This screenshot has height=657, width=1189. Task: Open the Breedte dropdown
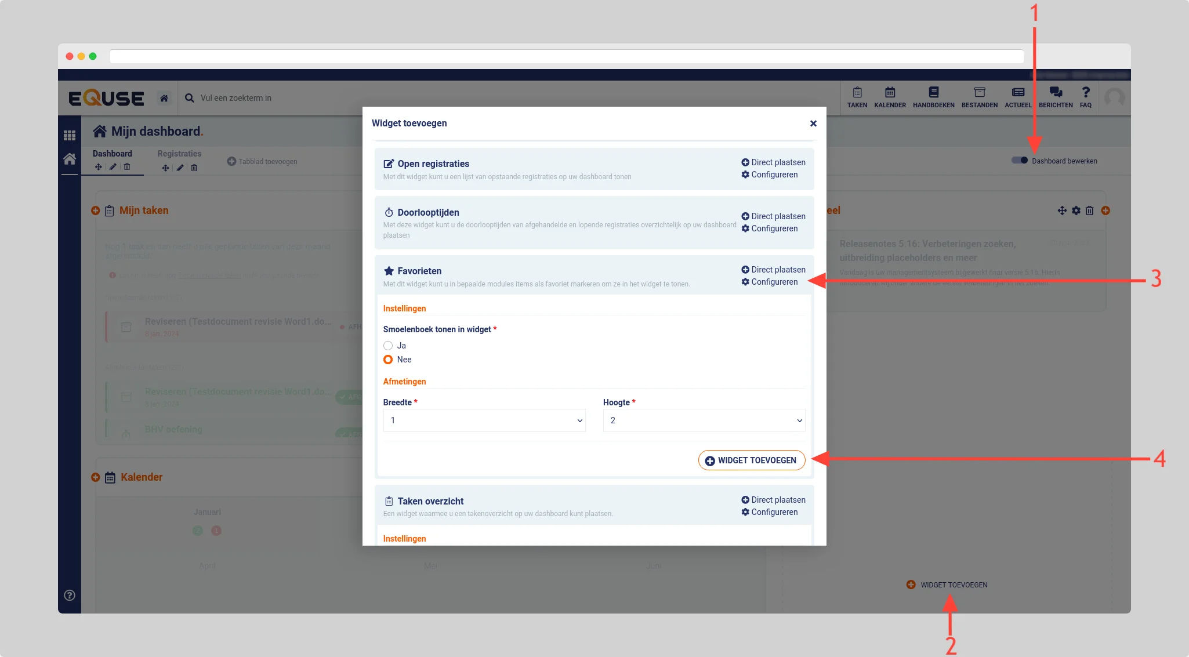(484, 420)
